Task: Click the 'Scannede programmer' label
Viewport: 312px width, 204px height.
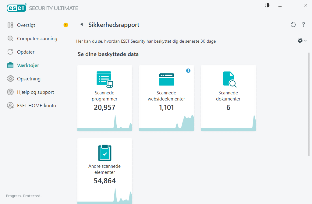Action: (105, 96)
